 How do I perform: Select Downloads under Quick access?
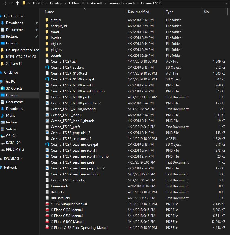[x=14, y=23]
